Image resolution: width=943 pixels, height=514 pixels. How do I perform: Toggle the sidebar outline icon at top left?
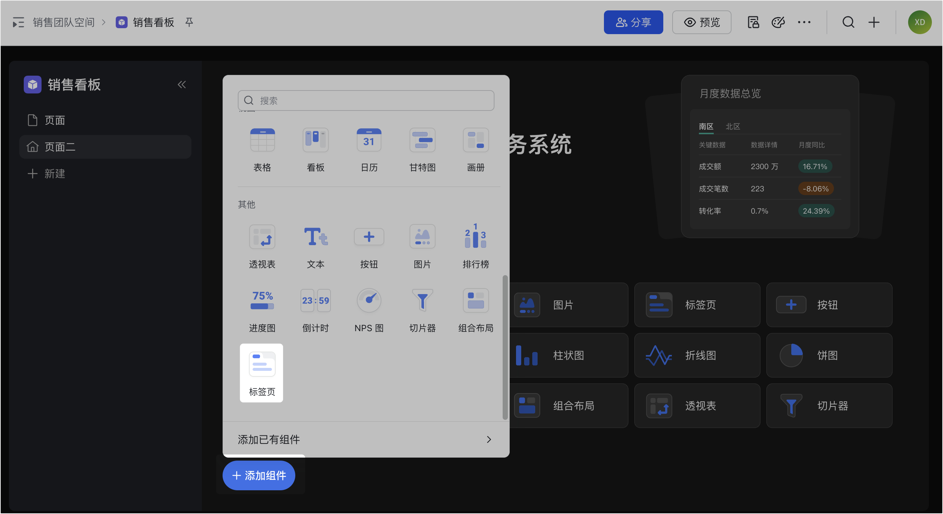[x=18, y=23]
